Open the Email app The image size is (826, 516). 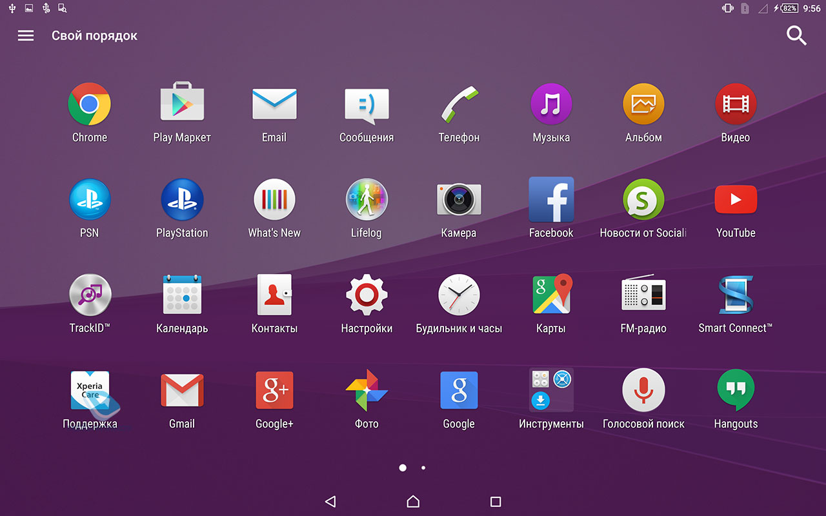[x=274, y=104]
